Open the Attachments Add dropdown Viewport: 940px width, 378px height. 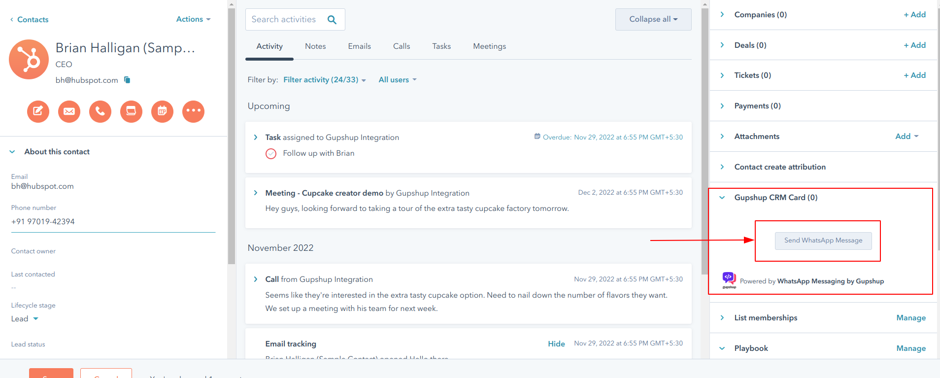click(906, 137)
